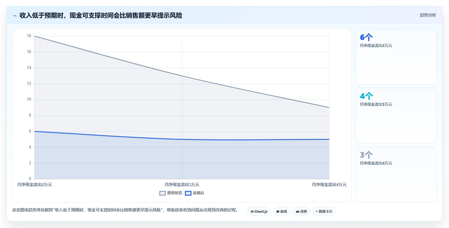Click the 月净现金流出3万元 card caption
Viewport: 449px width, 228px height.
click(376, 104)
